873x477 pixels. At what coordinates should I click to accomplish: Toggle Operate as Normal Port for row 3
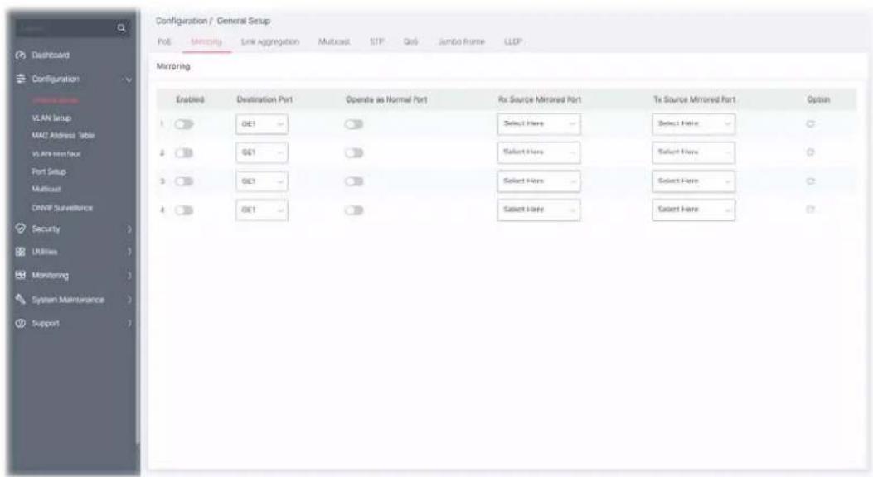point(353,182)
